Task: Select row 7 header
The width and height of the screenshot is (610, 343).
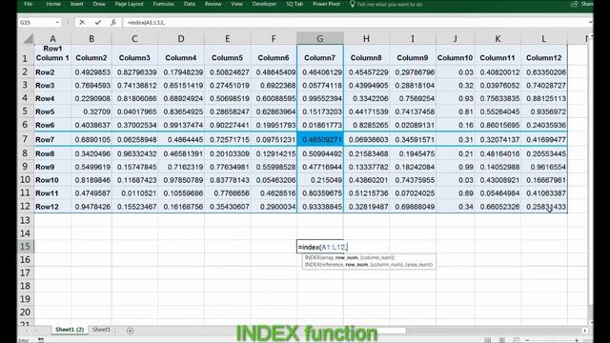Action: (25, 139)
